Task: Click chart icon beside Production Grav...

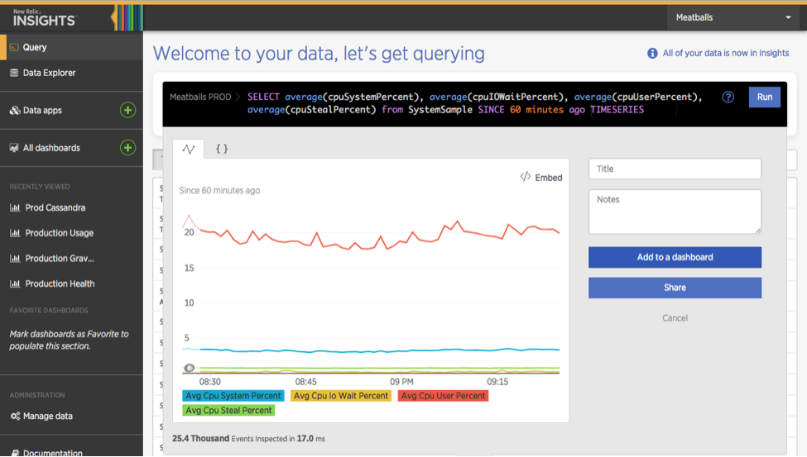Action: click(x=15, y=259)
